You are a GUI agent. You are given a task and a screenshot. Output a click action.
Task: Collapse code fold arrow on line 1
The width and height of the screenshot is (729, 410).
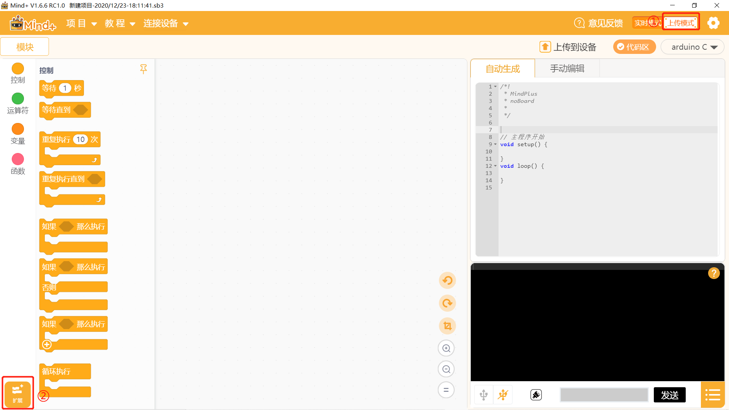pos(495,87)
